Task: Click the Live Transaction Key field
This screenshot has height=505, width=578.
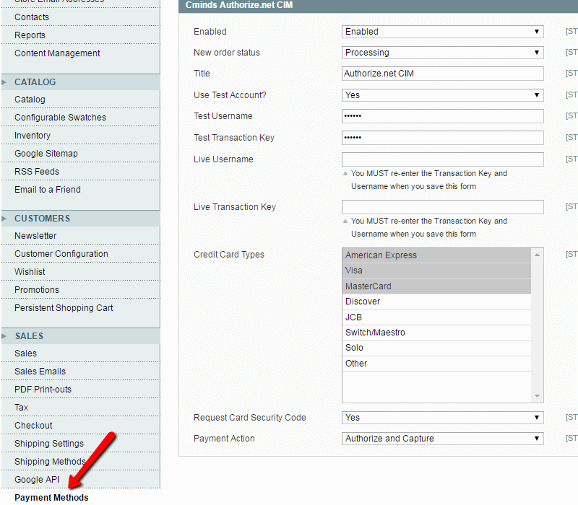Action: coord(442,207)
